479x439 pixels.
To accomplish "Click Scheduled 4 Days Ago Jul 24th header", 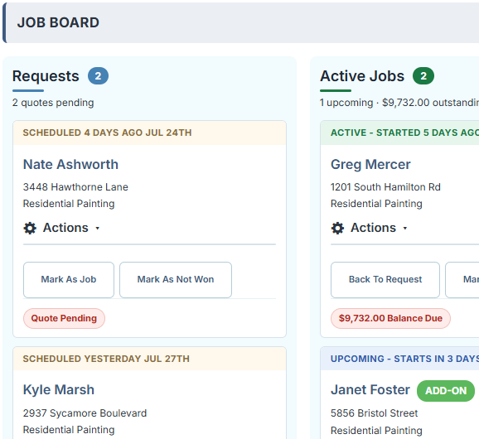I will [x=150, y=133].
